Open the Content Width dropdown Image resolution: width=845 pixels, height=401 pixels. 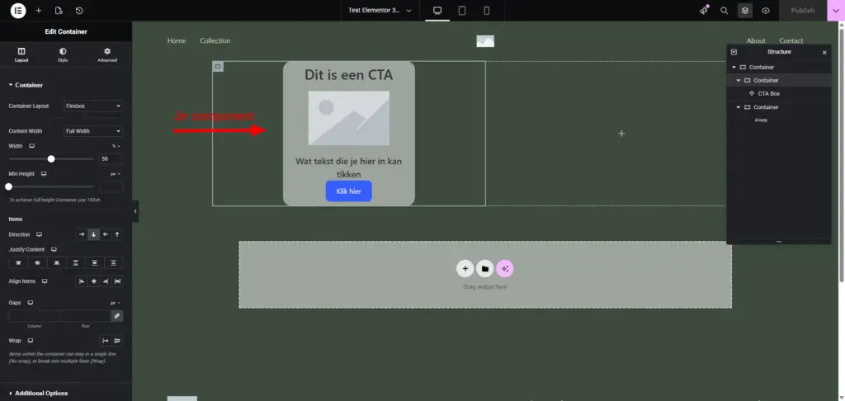point(93,131)
